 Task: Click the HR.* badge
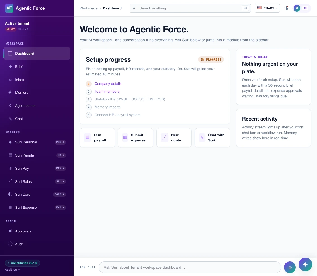(61, 155)
